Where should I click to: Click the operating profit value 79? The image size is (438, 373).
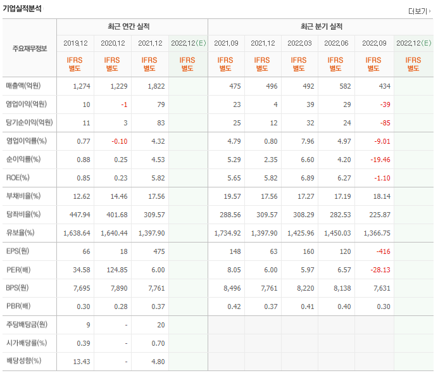pos(161,104)
